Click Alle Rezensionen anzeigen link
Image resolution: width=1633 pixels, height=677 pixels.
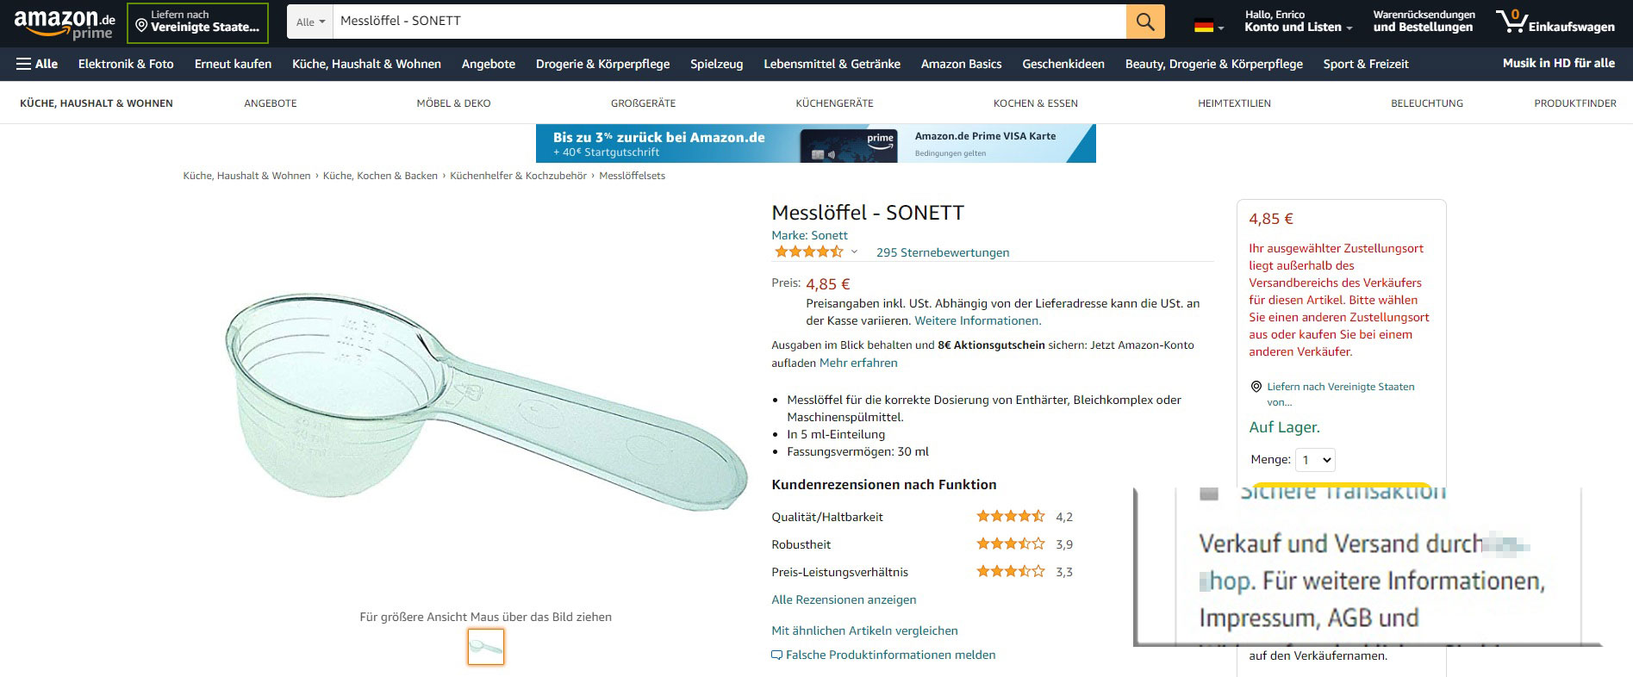coord(844,599)
